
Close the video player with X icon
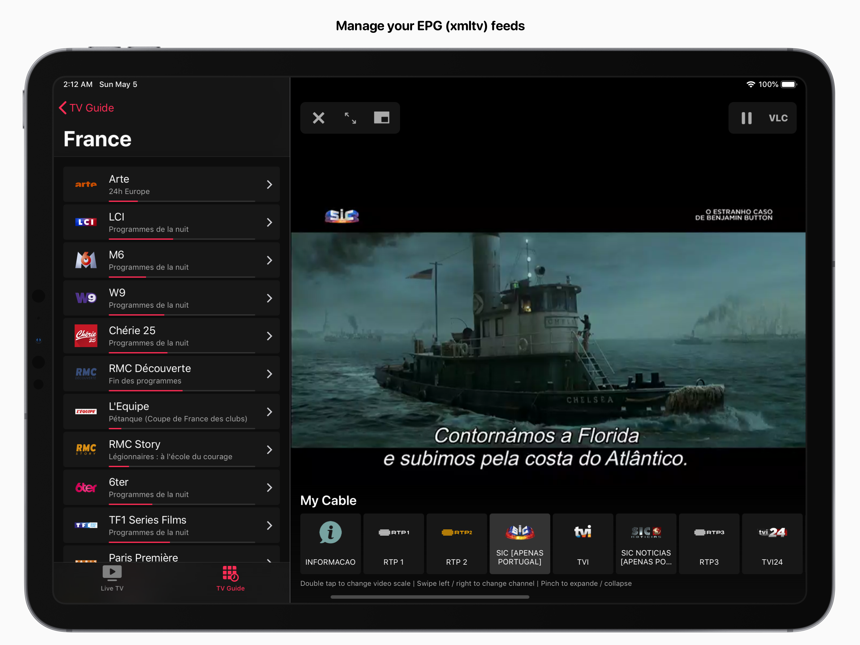coord(319,118)
